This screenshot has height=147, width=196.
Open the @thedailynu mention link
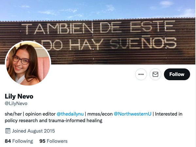click(x=70, y=114)
